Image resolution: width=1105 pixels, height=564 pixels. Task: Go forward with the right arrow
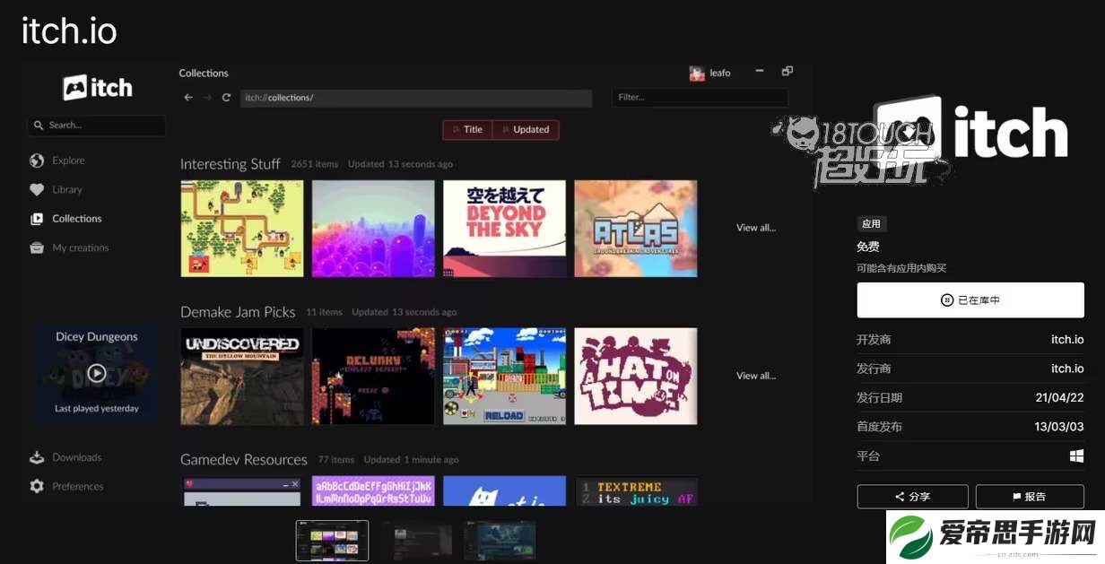coord(207,98)
